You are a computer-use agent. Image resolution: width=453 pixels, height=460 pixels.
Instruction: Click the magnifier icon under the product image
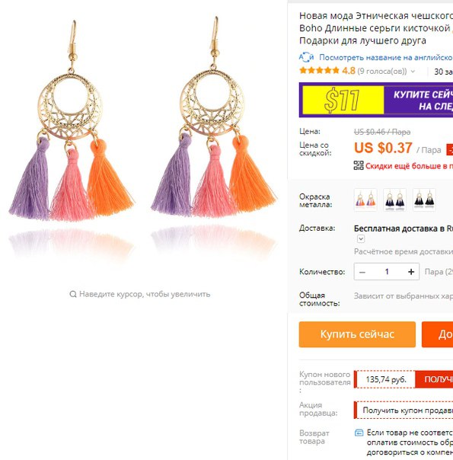click(73, 294)
